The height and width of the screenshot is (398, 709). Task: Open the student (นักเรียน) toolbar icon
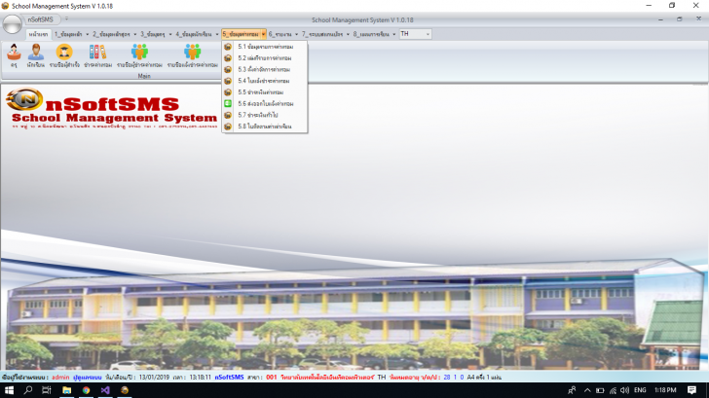tap(36, 55)
